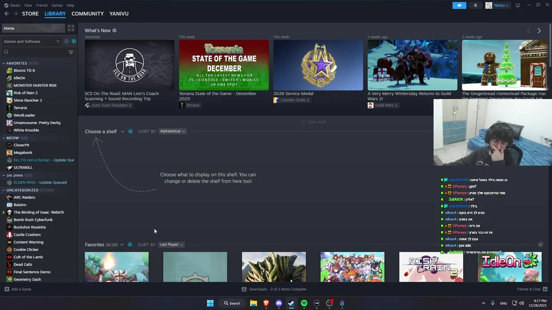Viewport: 552px width, 310px height.
Task: Toggle ready-to-play on the Choose a shelf row
Action: pyautogui.click(x=130, y=131)
